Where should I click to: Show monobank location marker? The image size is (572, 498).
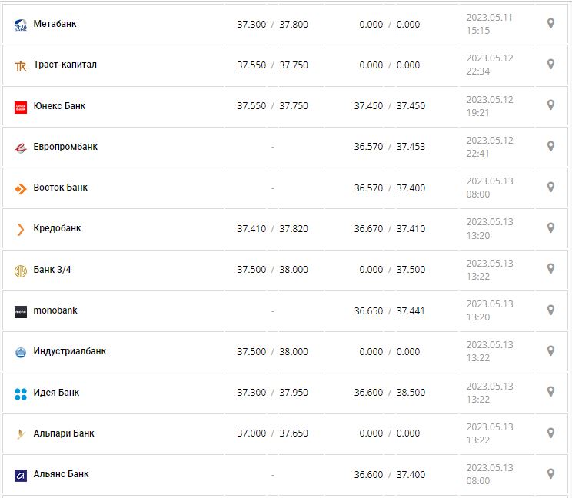[550, 310]
